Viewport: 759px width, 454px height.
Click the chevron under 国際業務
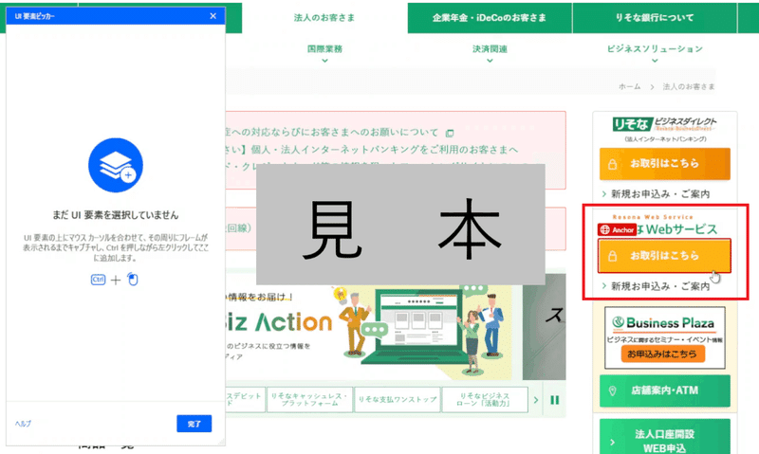[324, 61]
